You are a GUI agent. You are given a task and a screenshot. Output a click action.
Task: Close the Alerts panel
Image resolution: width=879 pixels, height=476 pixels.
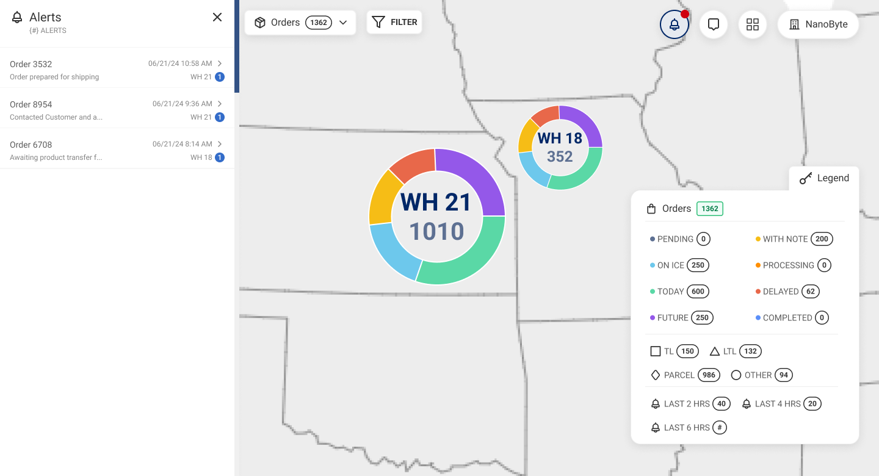pyautogui.click(x=217, y=17)
